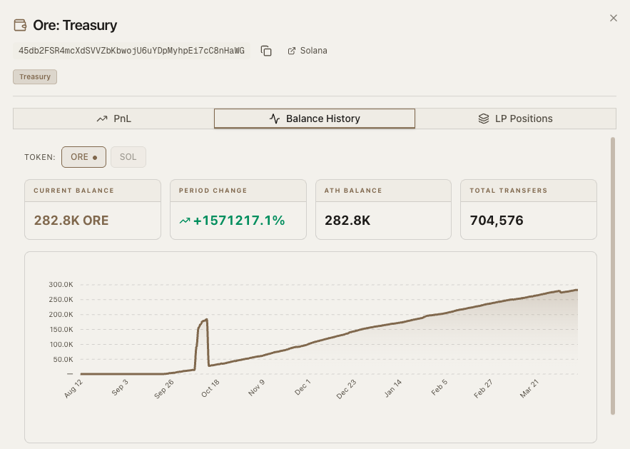
Task: Select the ORE token filter
Action: click(x=83, y=157)
